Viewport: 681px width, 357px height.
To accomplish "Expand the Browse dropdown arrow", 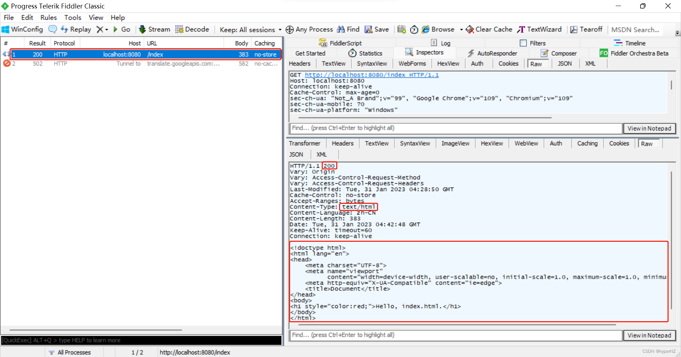I will click(x=461, y=30).
